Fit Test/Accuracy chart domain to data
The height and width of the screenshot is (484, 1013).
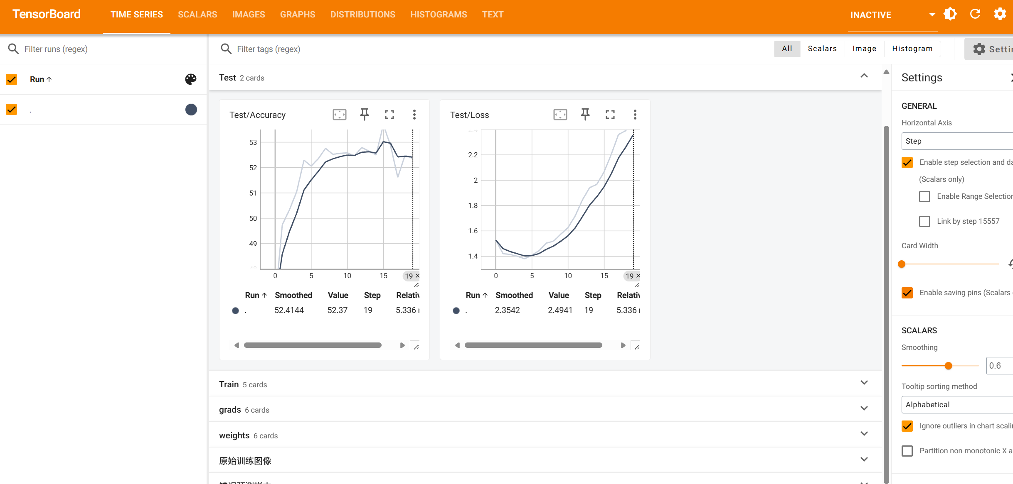340,115
